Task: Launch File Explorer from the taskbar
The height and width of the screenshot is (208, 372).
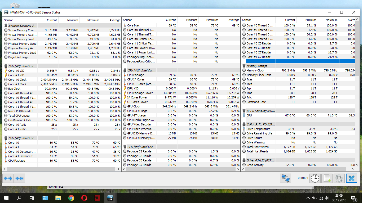Action: [58, 198]
